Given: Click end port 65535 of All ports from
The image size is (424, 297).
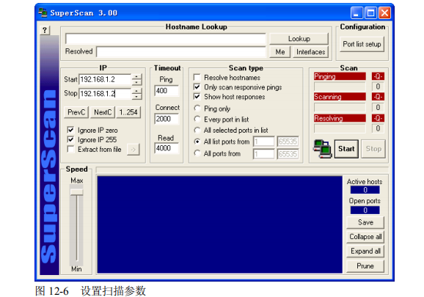Looking at the screenshot, I should pyautogui.click(x=288, y=154).
